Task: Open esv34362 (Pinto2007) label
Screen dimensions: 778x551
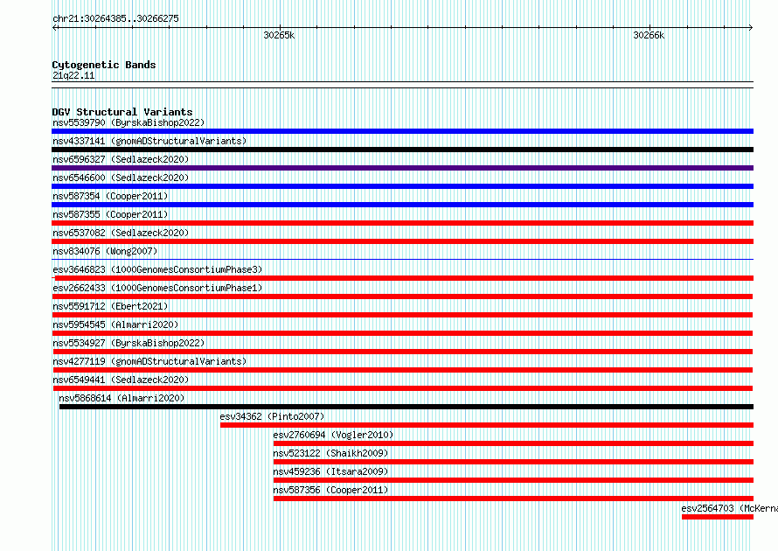Action: click(272, 416)
